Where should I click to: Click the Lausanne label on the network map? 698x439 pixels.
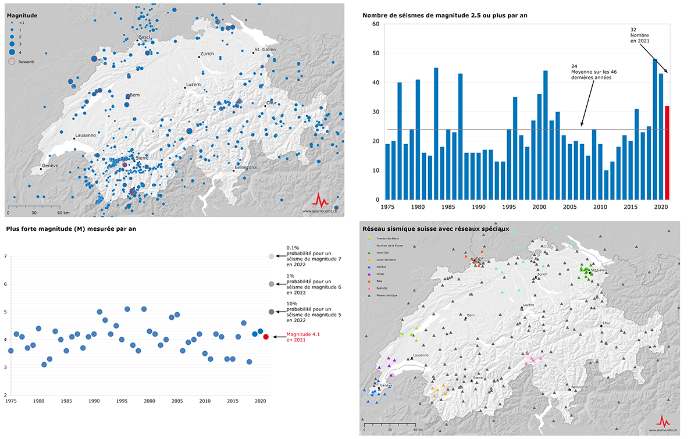[x=420, y=355]
